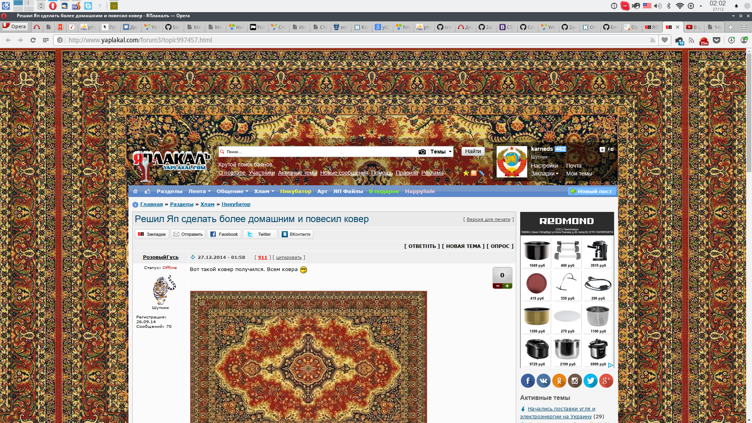Viewport: 752px width, 423px height.
Task: Open the KDE application launcher
Action: [5, 5]
